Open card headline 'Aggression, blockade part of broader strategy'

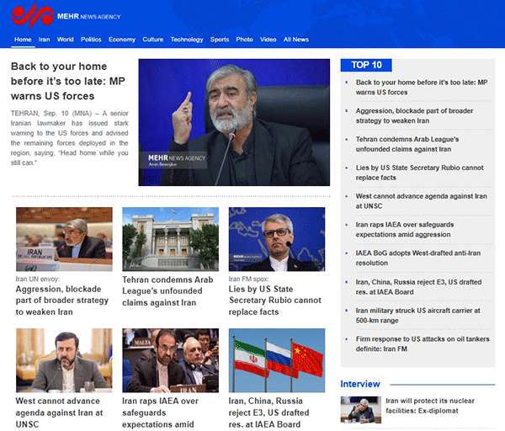point(62,301)
